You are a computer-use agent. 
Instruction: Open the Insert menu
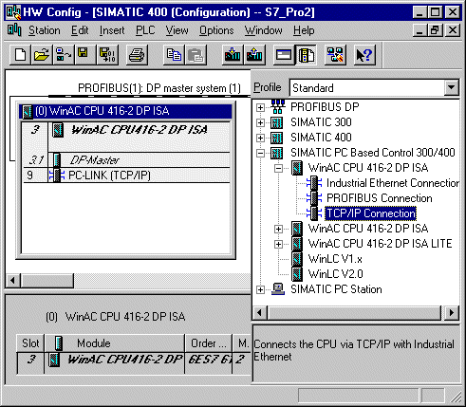[112, 30]
